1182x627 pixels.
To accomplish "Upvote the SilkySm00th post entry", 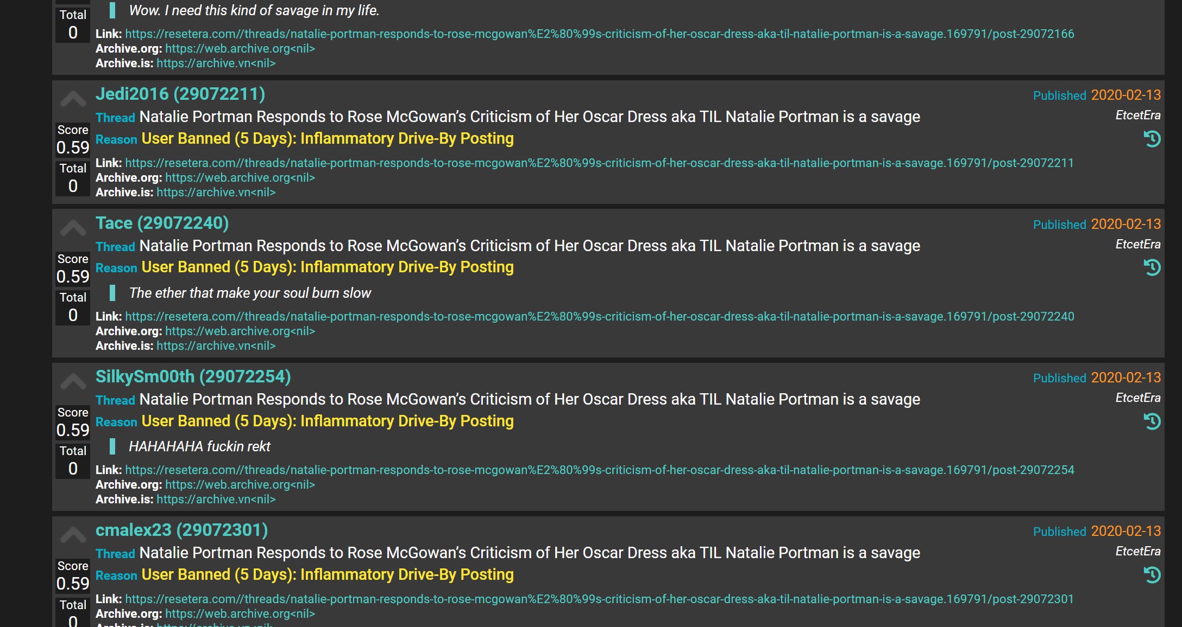I will [73, 382].
